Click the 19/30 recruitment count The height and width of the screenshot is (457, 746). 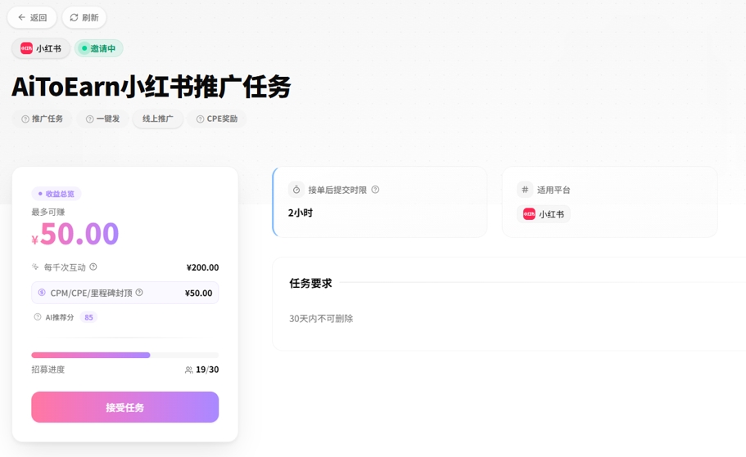pyautogui.click(x=207, y=370)
